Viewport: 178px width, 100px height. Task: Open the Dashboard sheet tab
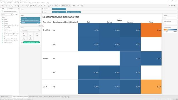pos(57,97)
